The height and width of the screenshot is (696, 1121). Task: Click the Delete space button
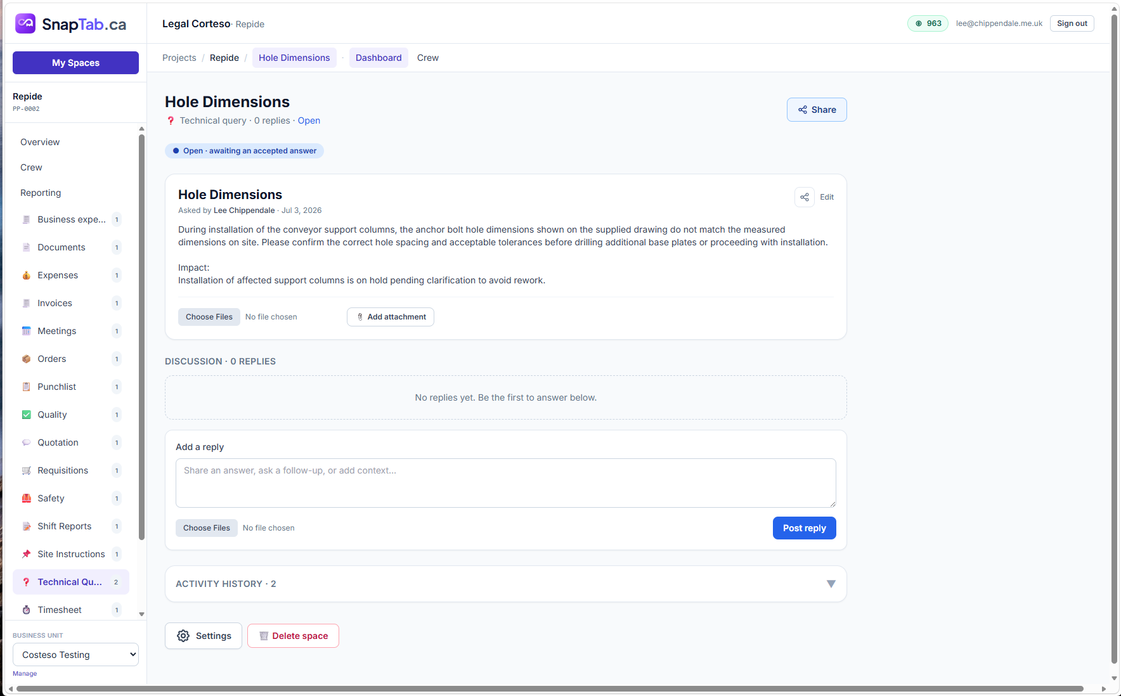point(293,636)
